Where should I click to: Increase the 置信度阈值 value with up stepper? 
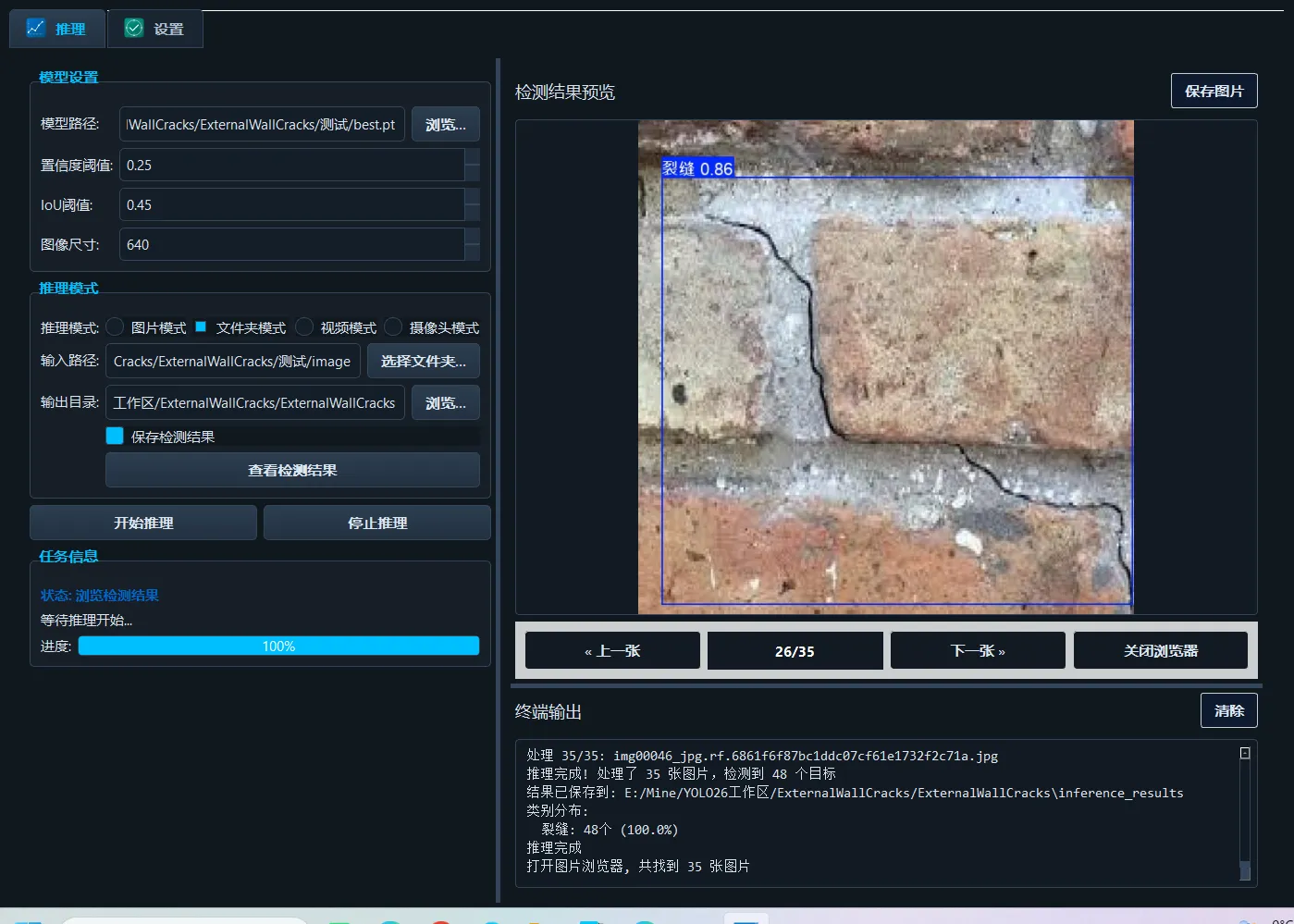tap(472, 156)
